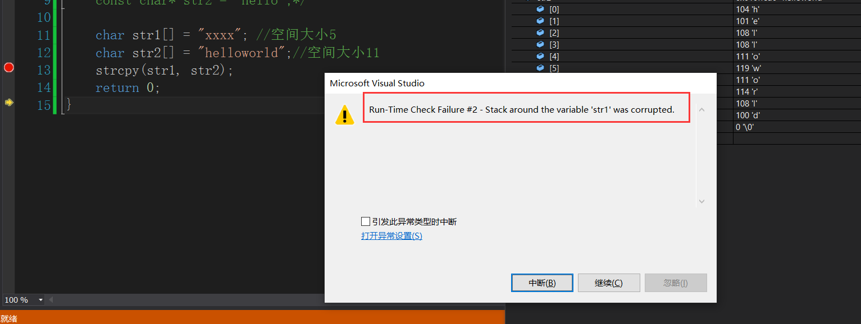Select the blue cube icon of element [4]

click(540, 56)
